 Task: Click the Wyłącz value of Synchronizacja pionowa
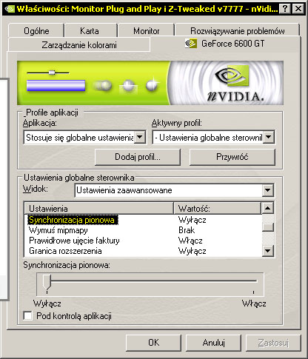pos(192,220)
